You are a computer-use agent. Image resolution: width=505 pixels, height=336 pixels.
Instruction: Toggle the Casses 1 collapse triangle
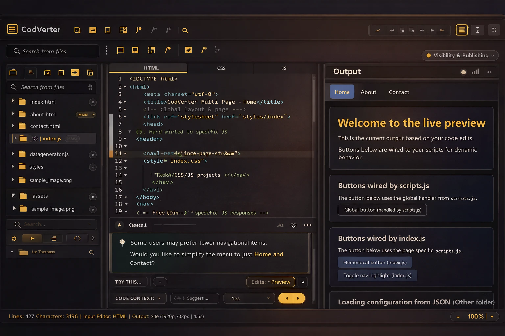(x=119, y=225)
